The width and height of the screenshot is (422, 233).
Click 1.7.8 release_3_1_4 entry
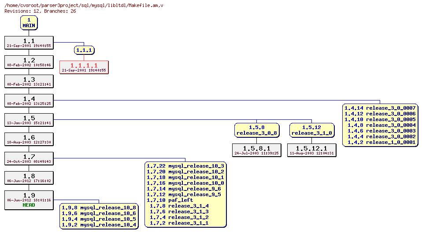179,206
